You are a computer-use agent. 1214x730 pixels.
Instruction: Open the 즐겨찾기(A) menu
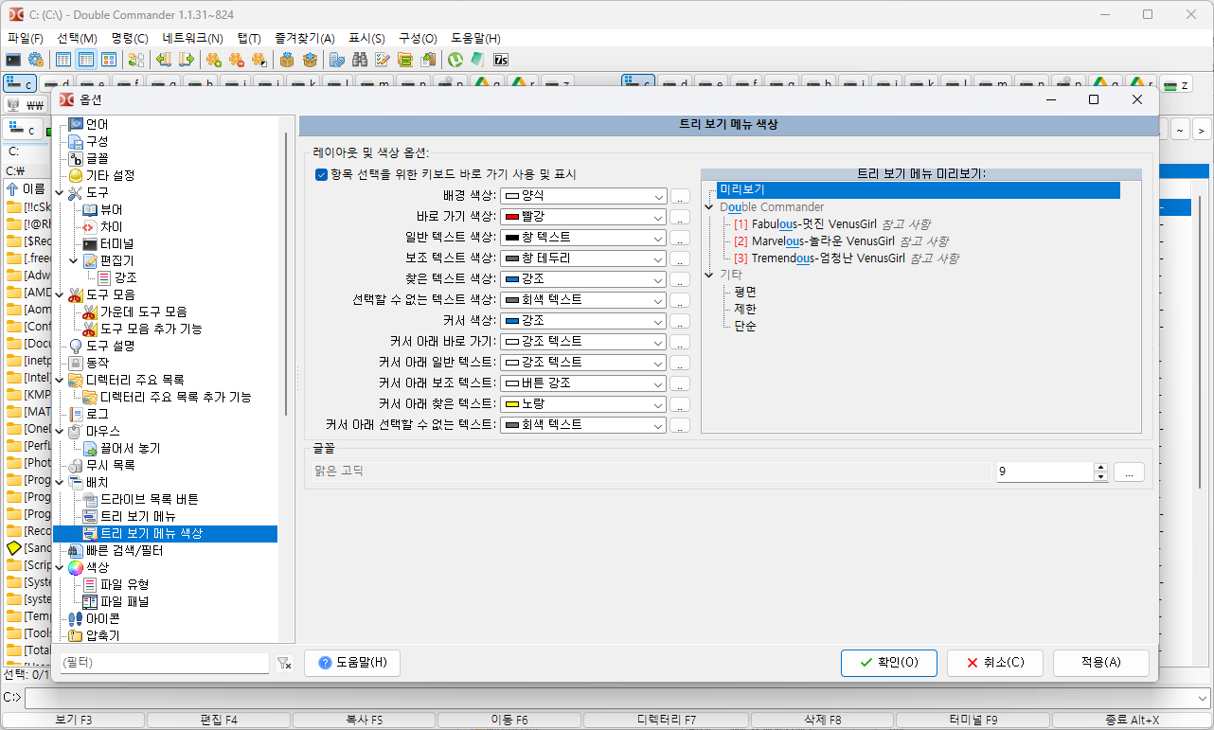(305, 38)
